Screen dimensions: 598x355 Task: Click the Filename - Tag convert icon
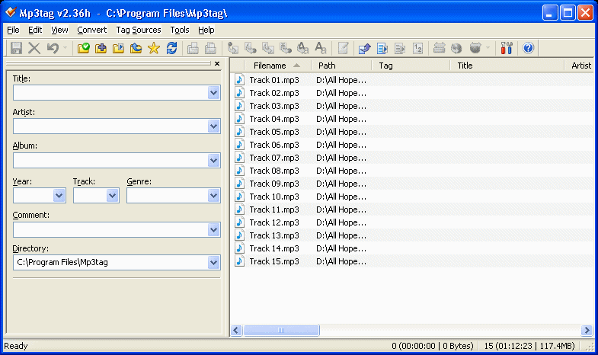point(250,48)
